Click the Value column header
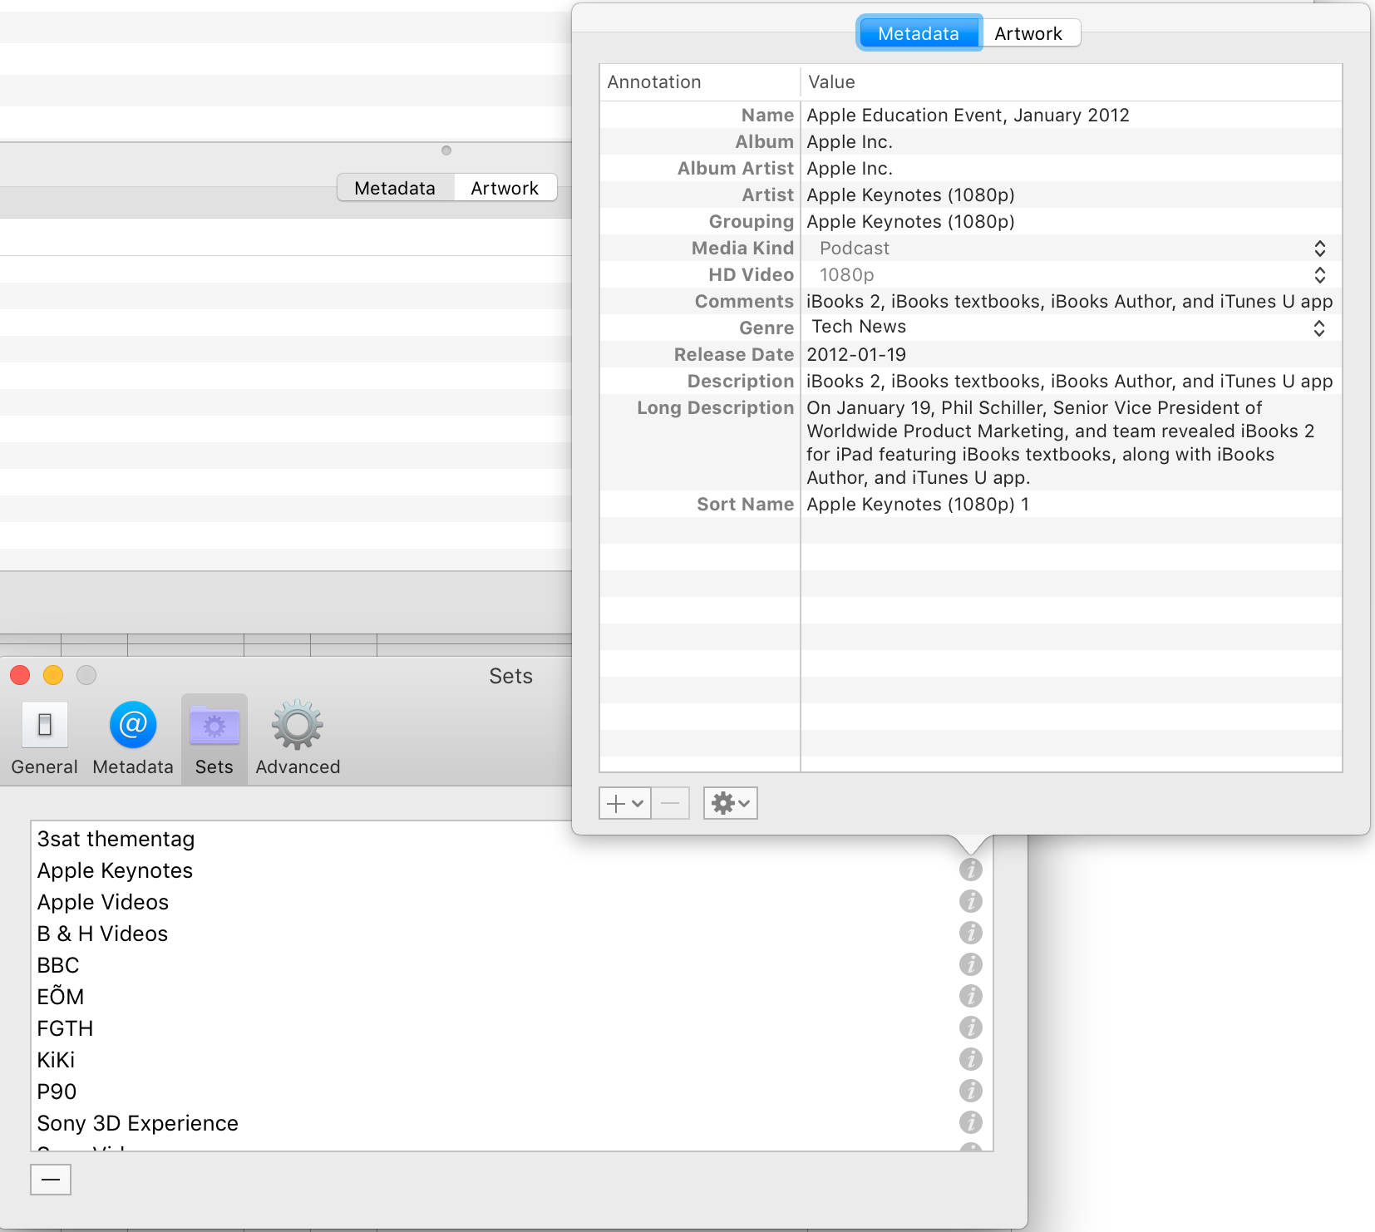 (x=1071, y=82)
